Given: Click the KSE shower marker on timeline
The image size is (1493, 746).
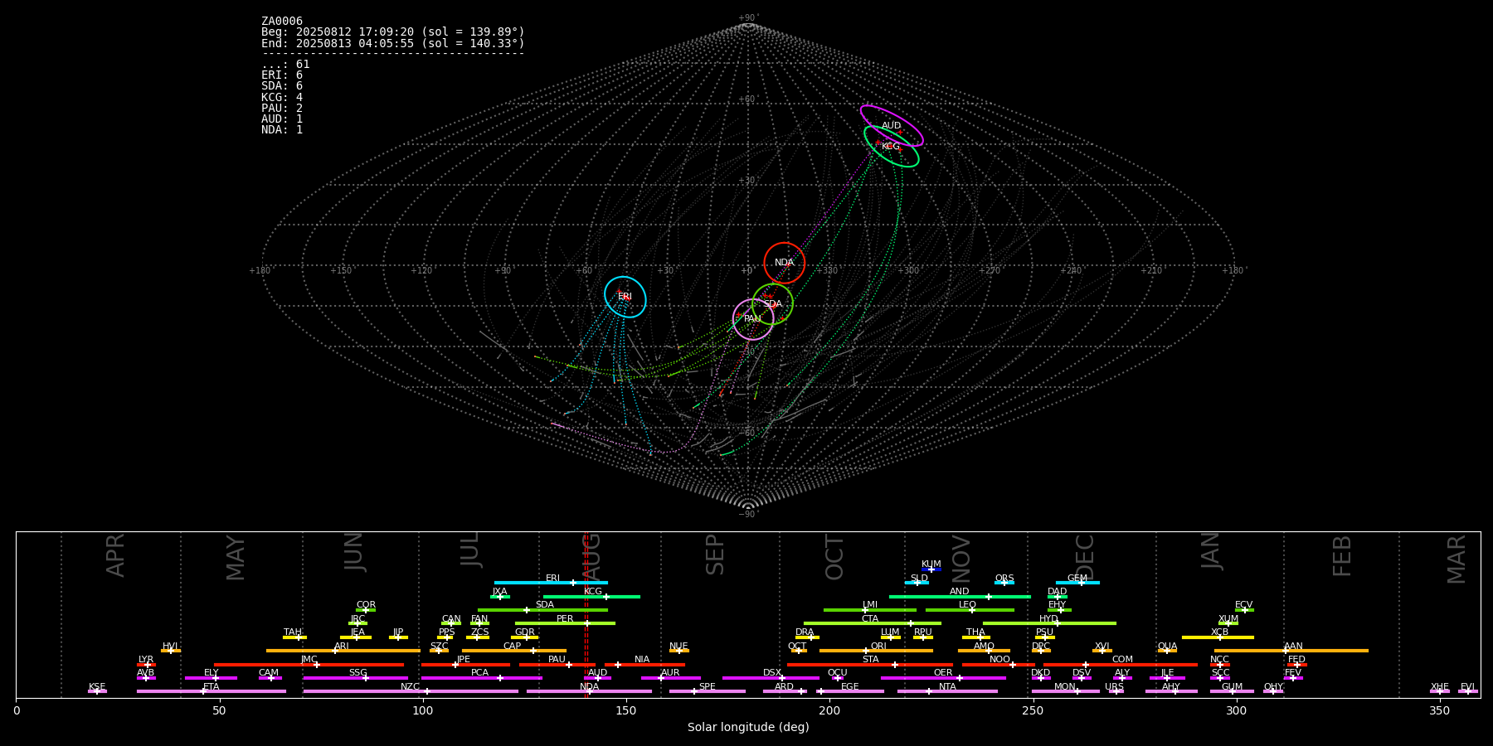Looking at the screenshot, I should pyautogui.click(x=97, y=691).
